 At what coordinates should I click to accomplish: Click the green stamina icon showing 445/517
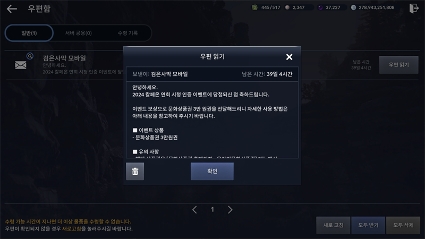pyautogui.click(x=255, y=7)
